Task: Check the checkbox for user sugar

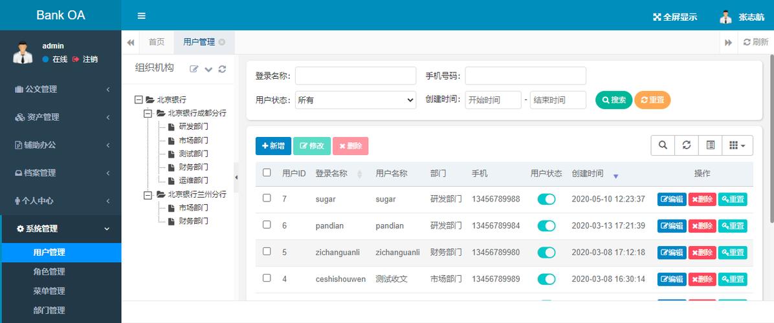Action: pos(267,198)
